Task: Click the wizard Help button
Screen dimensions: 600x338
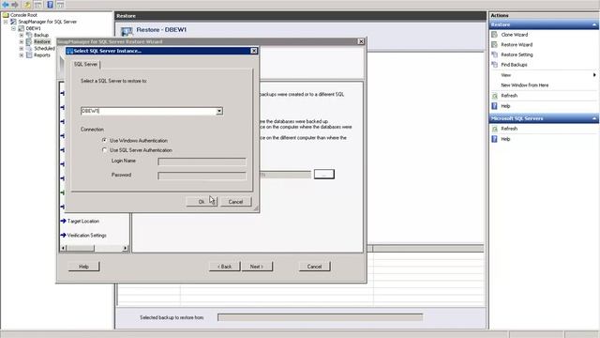Action: (x=83, y=267)
